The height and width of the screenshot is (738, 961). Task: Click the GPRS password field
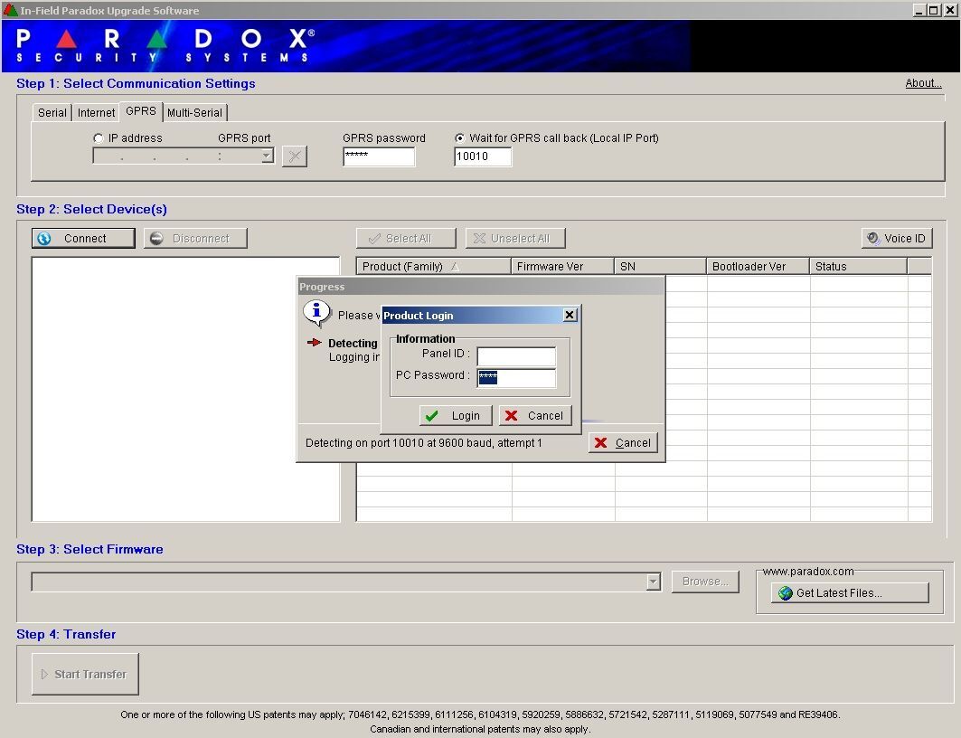point(378,157)
